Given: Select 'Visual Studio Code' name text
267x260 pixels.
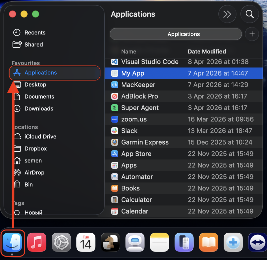Looking at the screenshot, I should (x=150, y=62).
